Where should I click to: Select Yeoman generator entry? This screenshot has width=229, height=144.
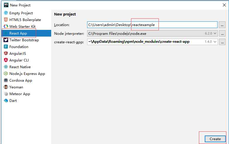tap(26, 87)
